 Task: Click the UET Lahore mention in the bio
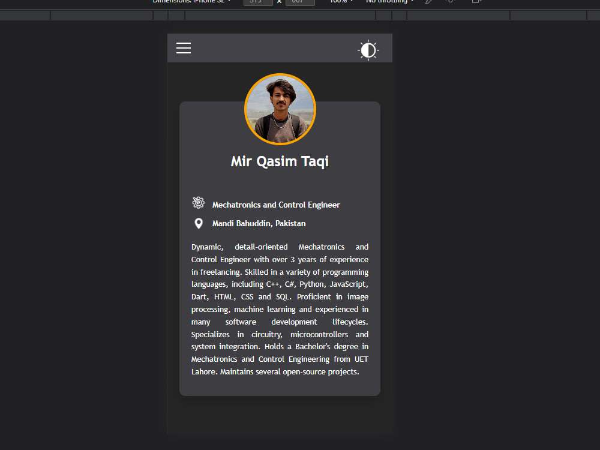(x=362, y=359)
